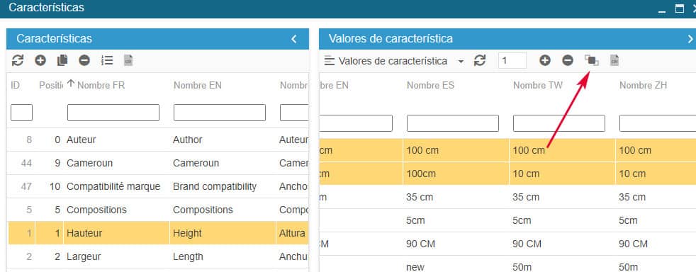The image size is (696, 272).
Task: Focus the ID filter field
Action: (x=21, y=113)
